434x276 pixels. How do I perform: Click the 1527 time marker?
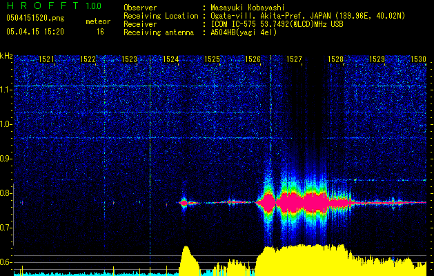(294, 59)
